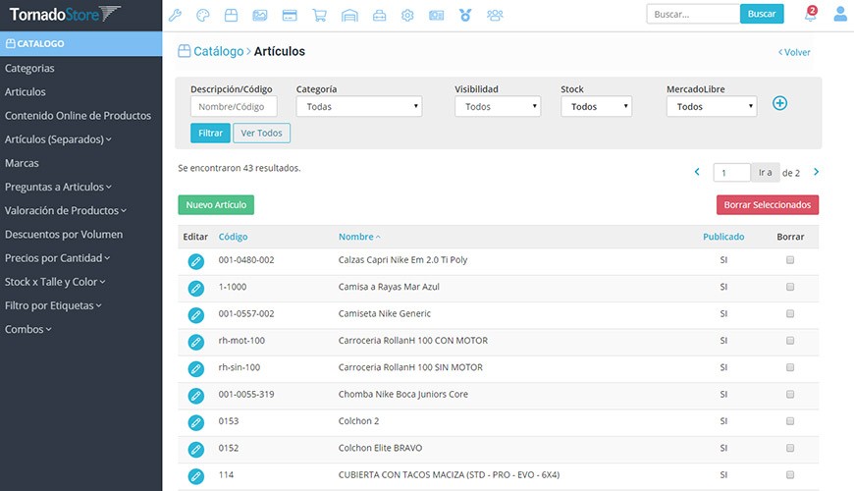The image size is (854, 491).
Task: Open the user profile icon
Action: pos(840,14)
